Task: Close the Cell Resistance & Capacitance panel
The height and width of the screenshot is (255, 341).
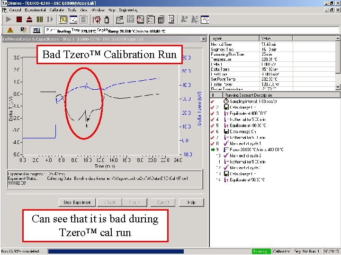Action: pos(204,39)
